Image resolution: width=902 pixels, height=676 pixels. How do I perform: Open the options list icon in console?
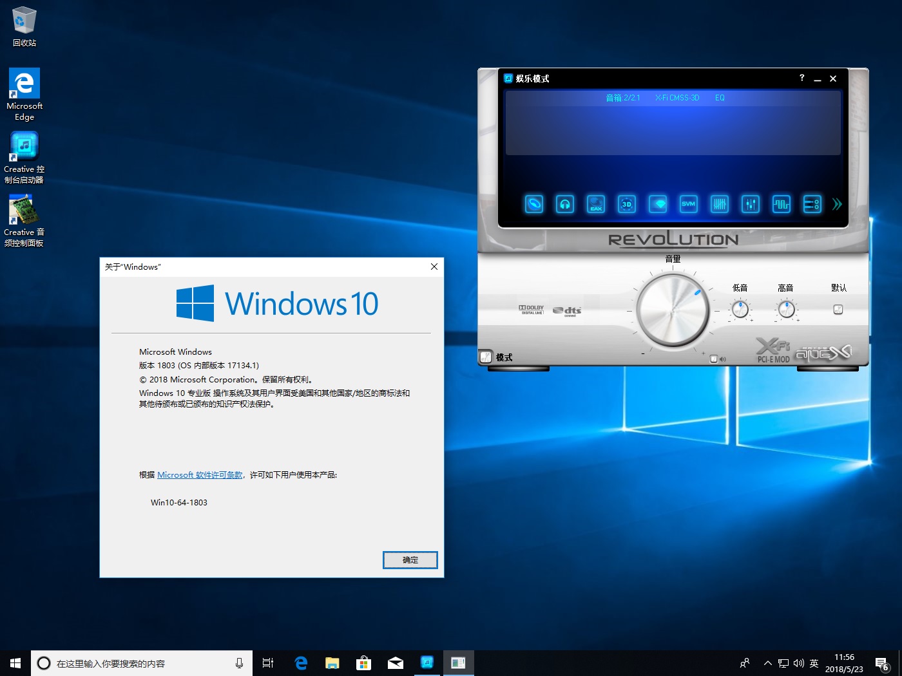point(812,204)
